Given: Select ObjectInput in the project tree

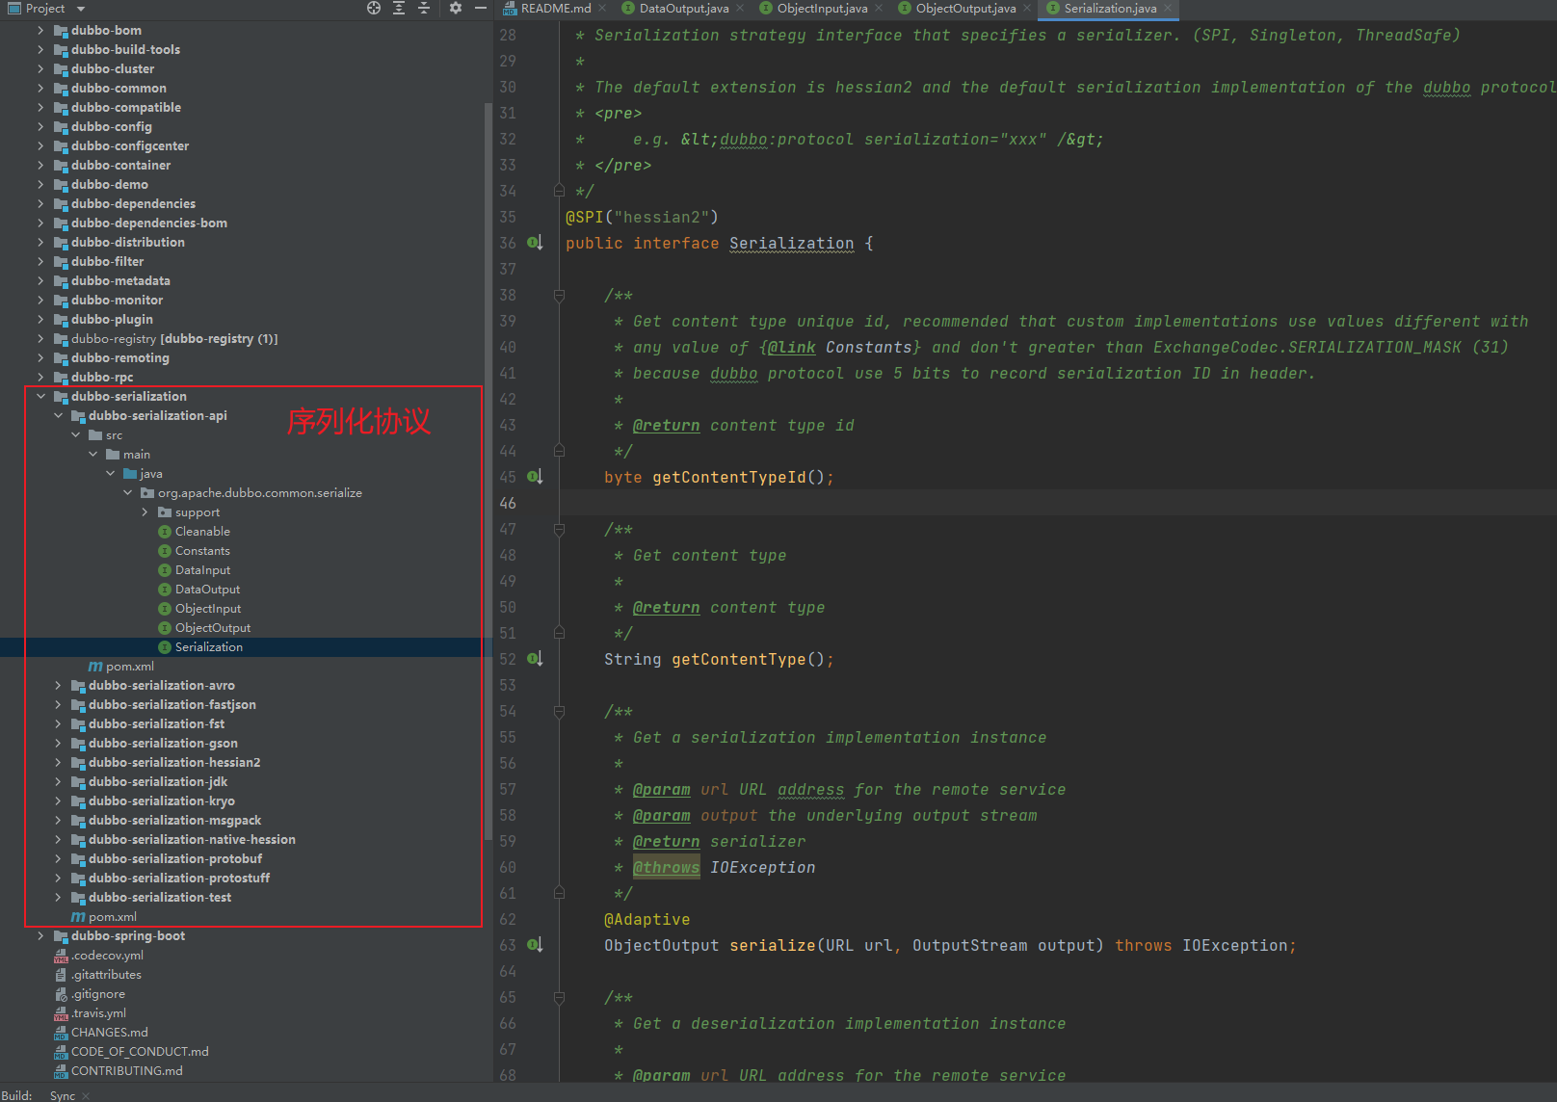Looking at the screenshot, I should click(x=208, y=609).
